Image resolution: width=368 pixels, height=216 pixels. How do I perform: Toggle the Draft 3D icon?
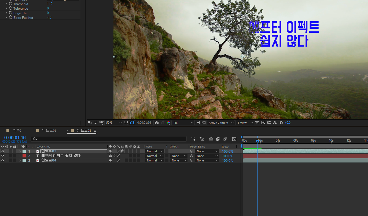point(202,139)
